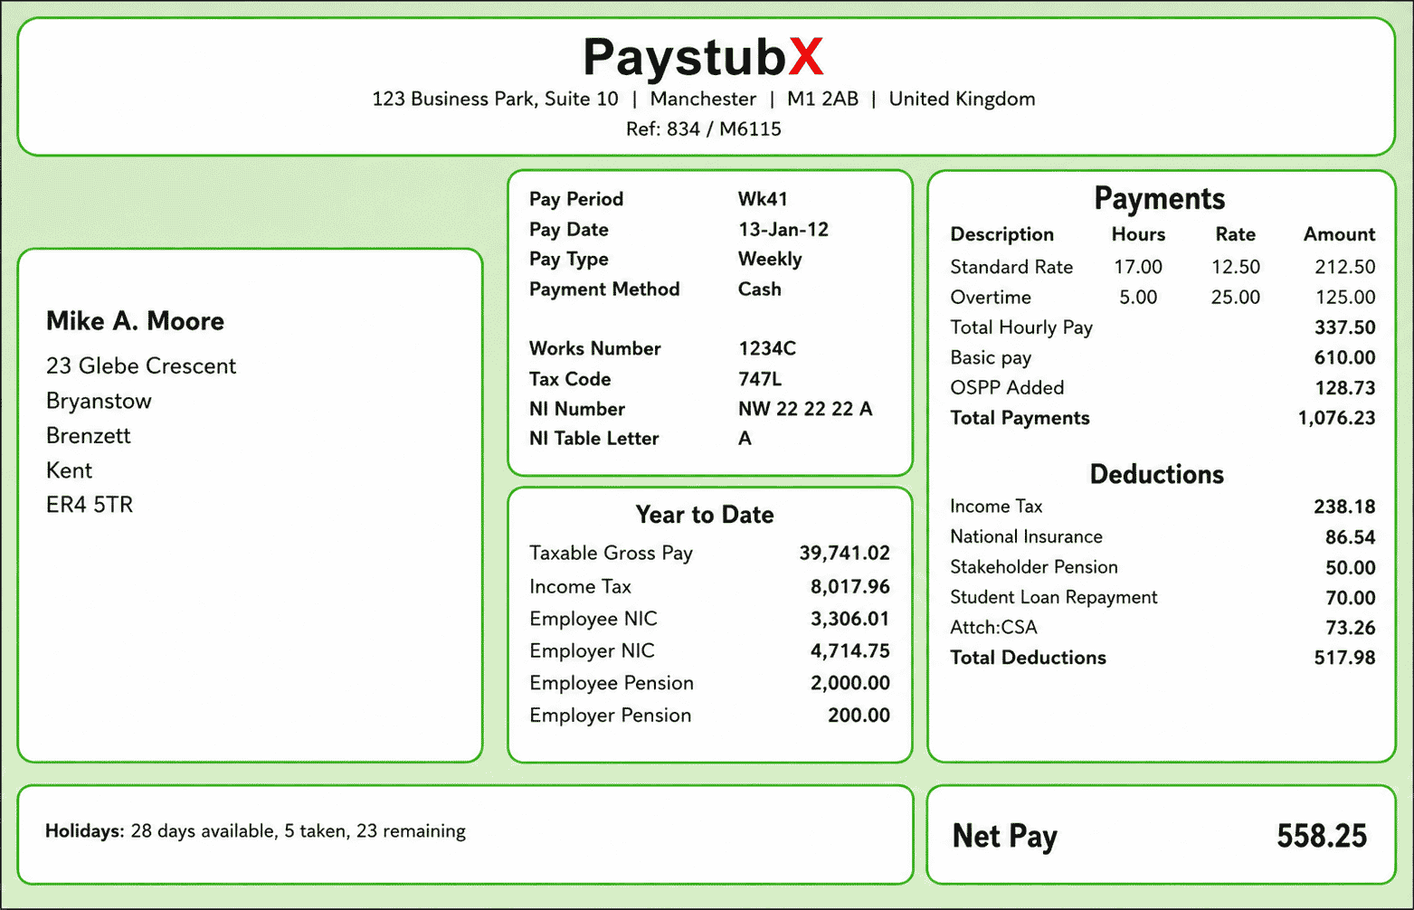
Task: Click Employee Pension value '2,000.00'
Action: (x=849, y=683)
